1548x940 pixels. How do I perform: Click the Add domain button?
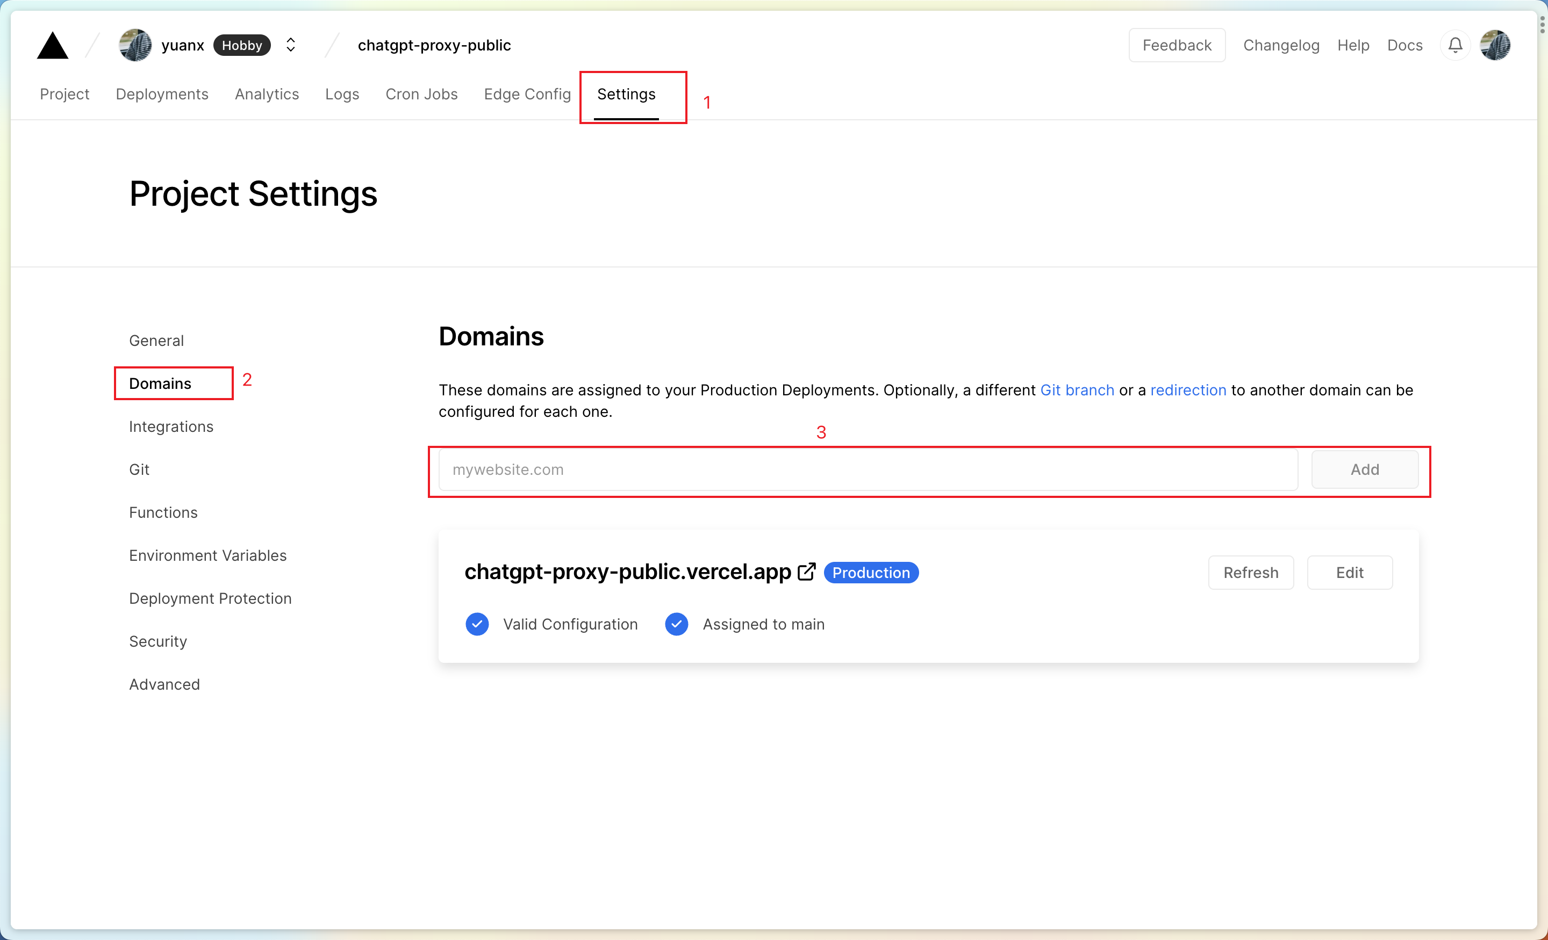1365,469
